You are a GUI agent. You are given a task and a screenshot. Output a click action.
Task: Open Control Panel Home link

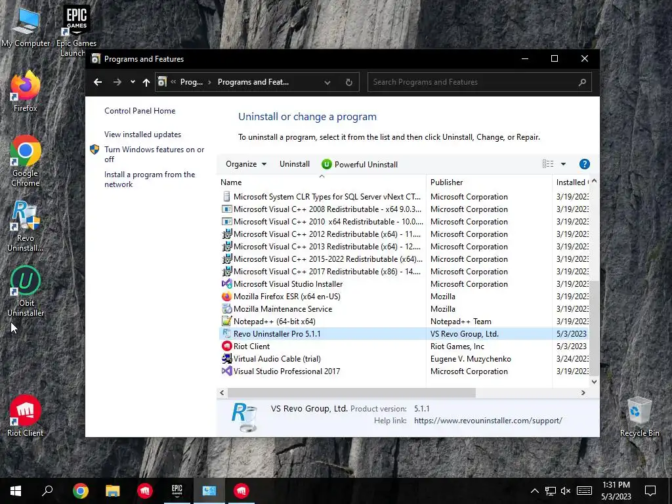[x=140, y=111]
